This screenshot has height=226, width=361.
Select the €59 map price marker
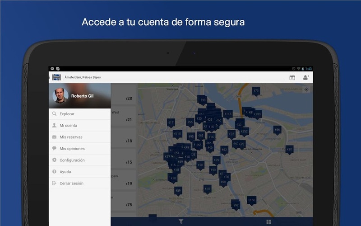pyautogui.click(x=178, y=191)
